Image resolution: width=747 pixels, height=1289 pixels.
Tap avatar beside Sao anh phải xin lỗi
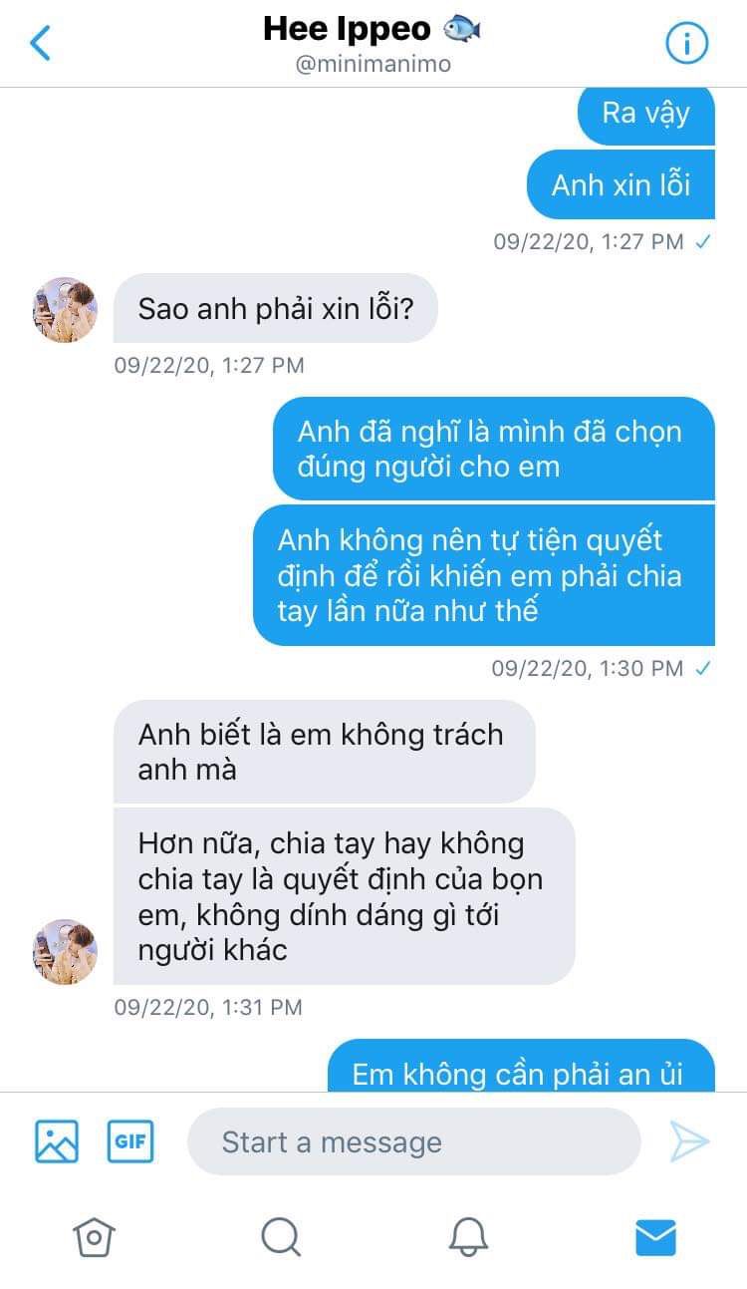coord(65,309)
